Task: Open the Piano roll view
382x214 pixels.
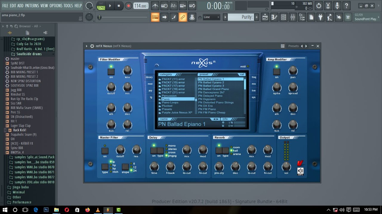Action: pos(274,17)
